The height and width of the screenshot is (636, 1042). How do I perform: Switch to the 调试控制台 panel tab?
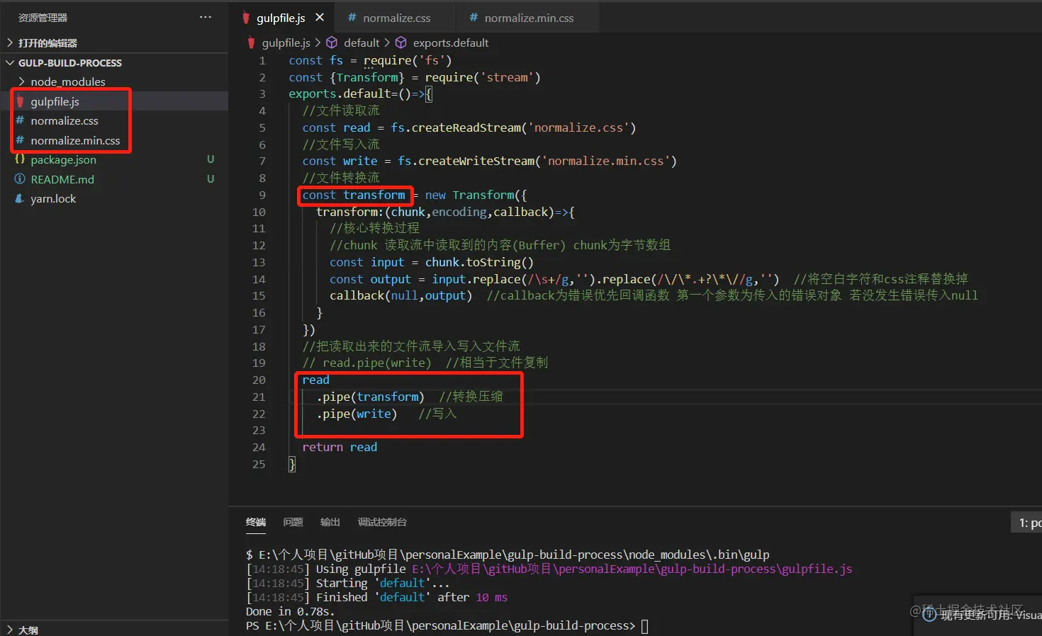pyautogui.click(x=382, y=522)
